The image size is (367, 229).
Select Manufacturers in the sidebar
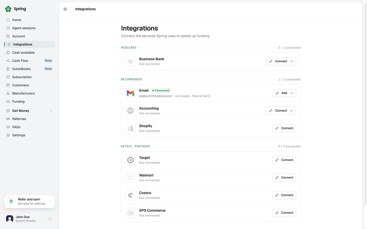[30, 94]
